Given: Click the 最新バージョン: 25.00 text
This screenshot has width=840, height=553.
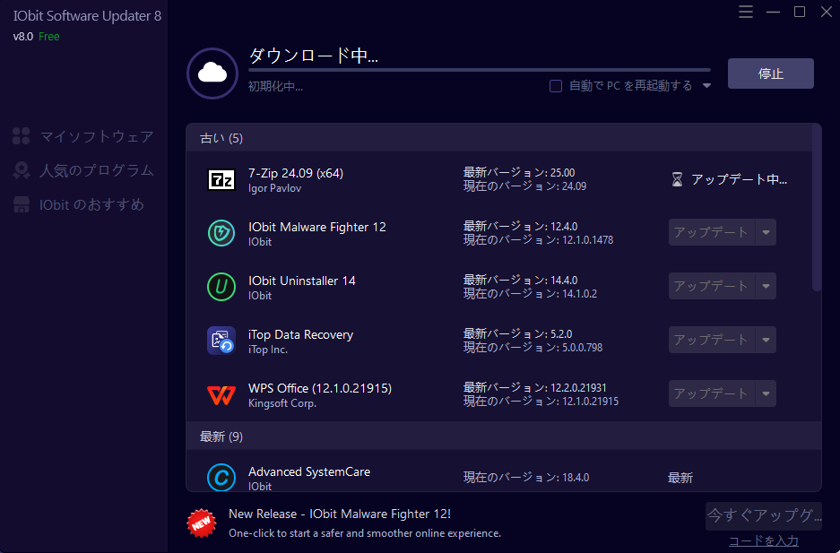Looking at the screenshot, I should pyautogui.click(x=519, y=172).
